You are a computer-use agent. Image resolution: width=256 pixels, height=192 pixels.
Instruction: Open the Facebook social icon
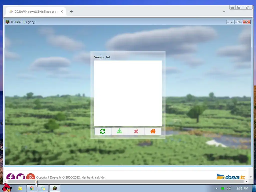coord(10,176)
